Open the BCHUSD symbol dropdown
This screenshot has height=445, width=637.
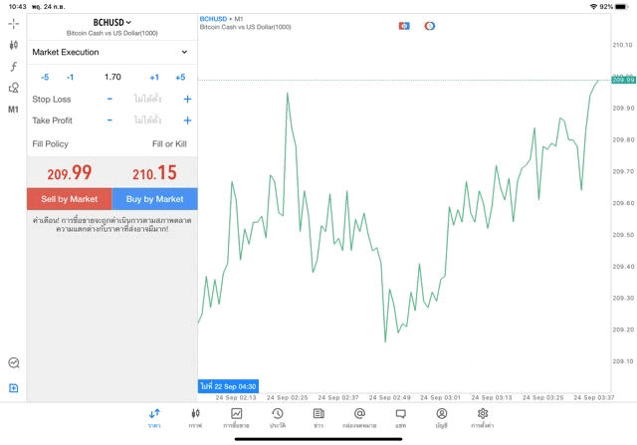point(112,22)
